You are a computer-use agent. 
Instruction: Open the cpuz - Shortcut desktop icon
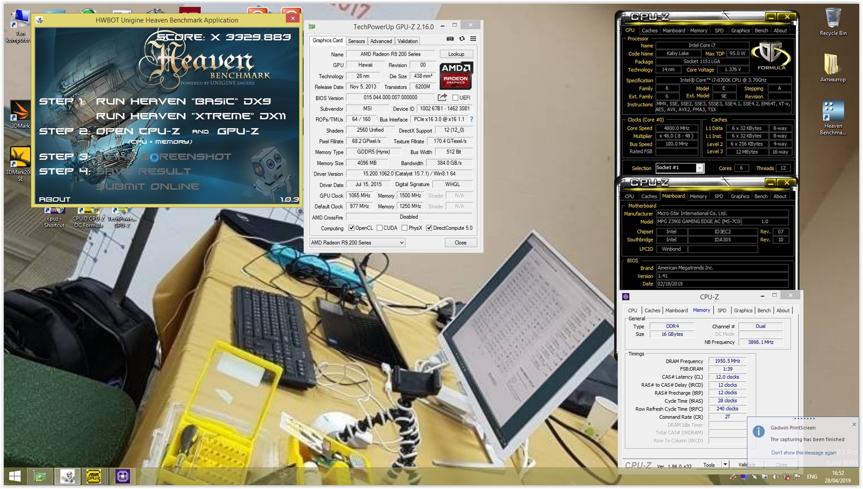[54, 217]
